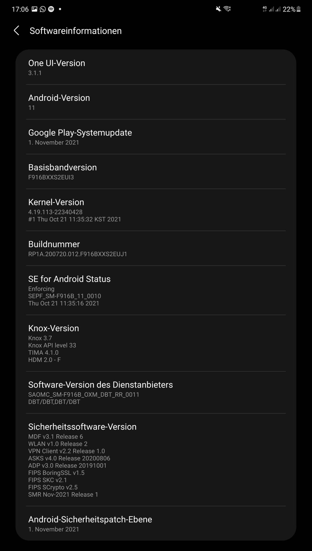Viewport: 312px width, 551px height.
Task: Tap the WhatsApp notification icon
Action: click(43, 9)
